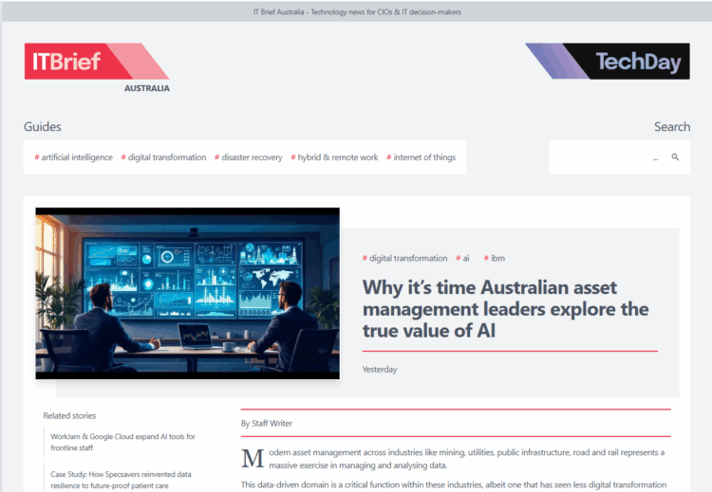Open Specsavers case study related story
This screenshot has width=712, height=492.
pyautogui.click(x=121, y=480)
